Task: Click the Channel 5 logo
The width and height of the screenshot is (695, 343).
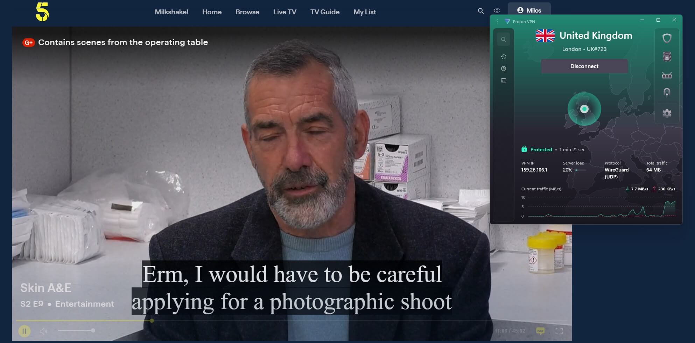Action: click(42, 12)
